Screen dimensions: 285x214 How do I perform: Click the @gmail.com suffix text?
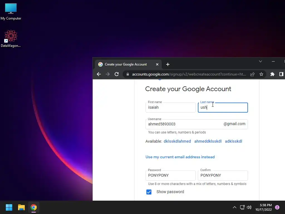pos(234,124)
